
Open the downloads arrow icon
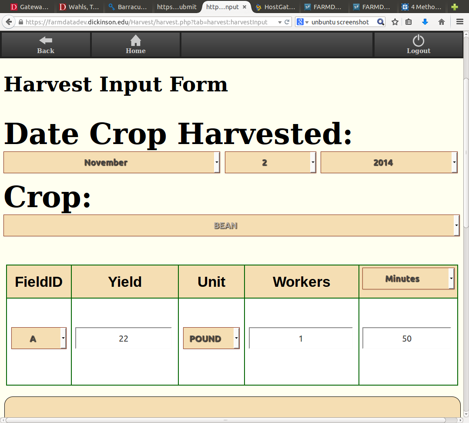pyautogui.click(x=425, y=21)
